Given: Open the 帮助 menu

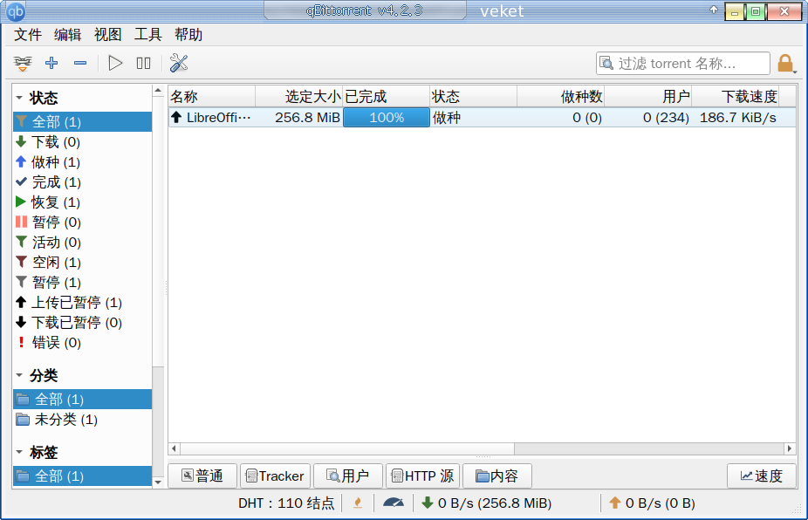Looking at the screenshot, I should point(188,35).
